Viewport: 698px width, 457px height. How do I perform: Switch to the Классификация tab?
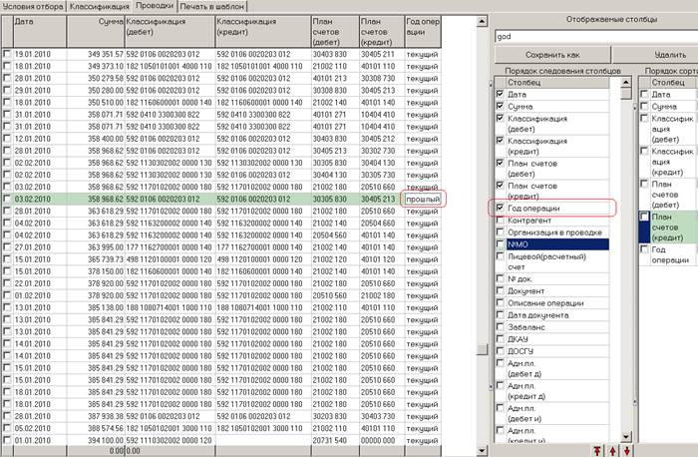click(100, 7)
